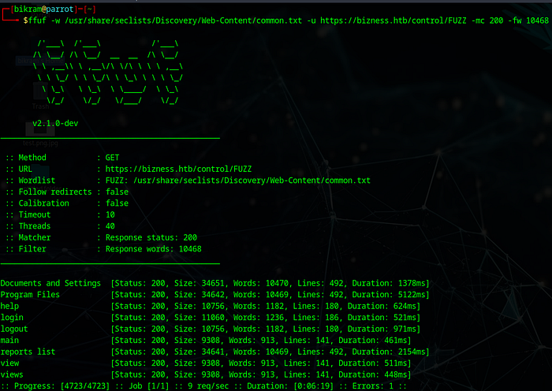This screenshot has width=552, height=391.
Task: Click the :: Filter label
Action: pyautogui.click(x=26, y=249)
